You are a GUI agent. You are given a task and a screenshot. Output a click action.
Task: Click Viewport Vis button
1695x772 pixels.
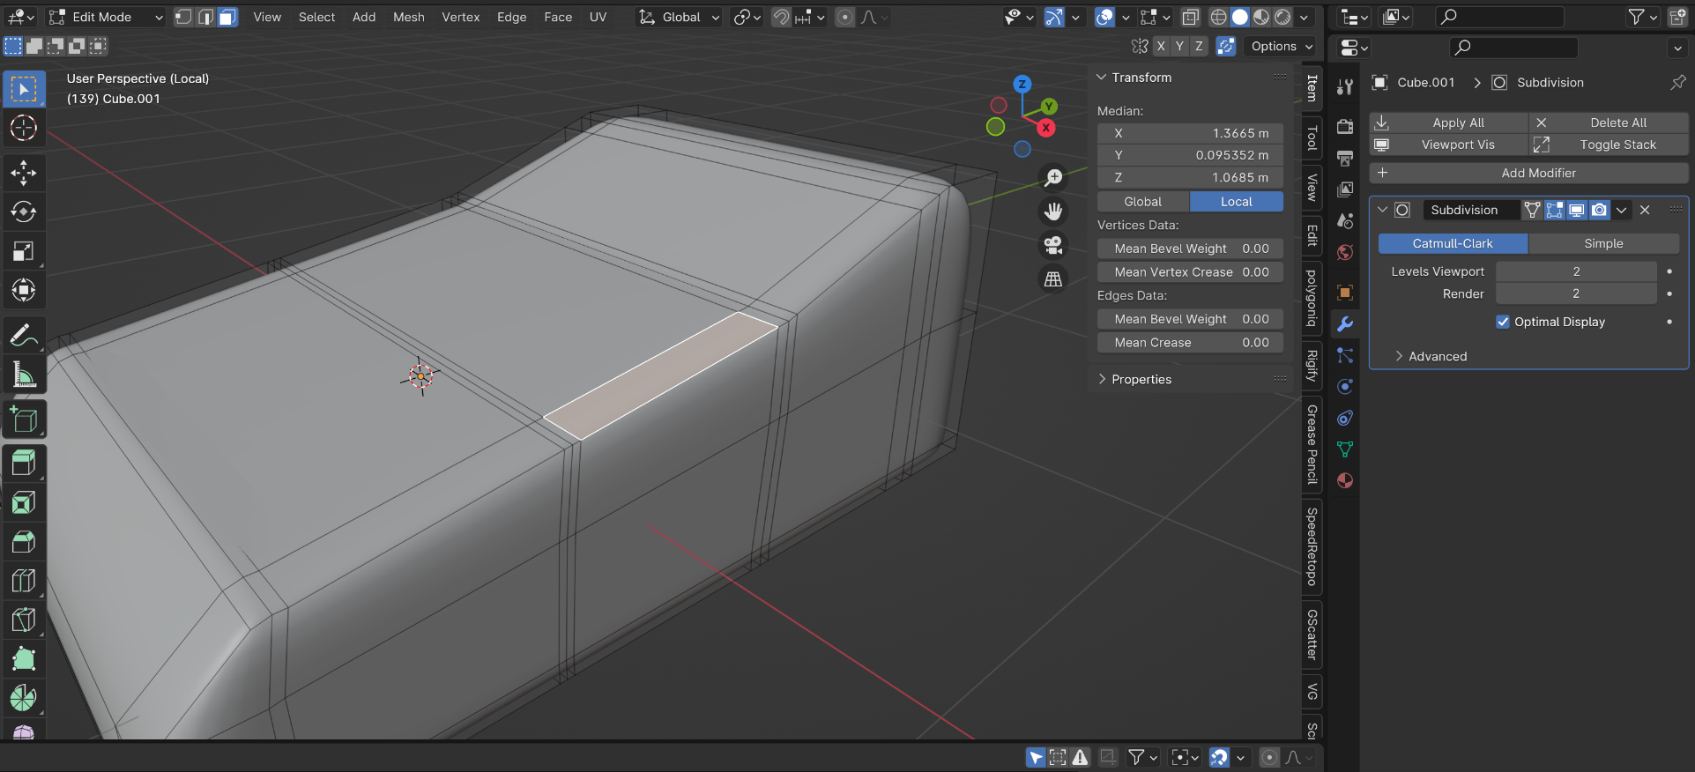(x=1448, y=145)
